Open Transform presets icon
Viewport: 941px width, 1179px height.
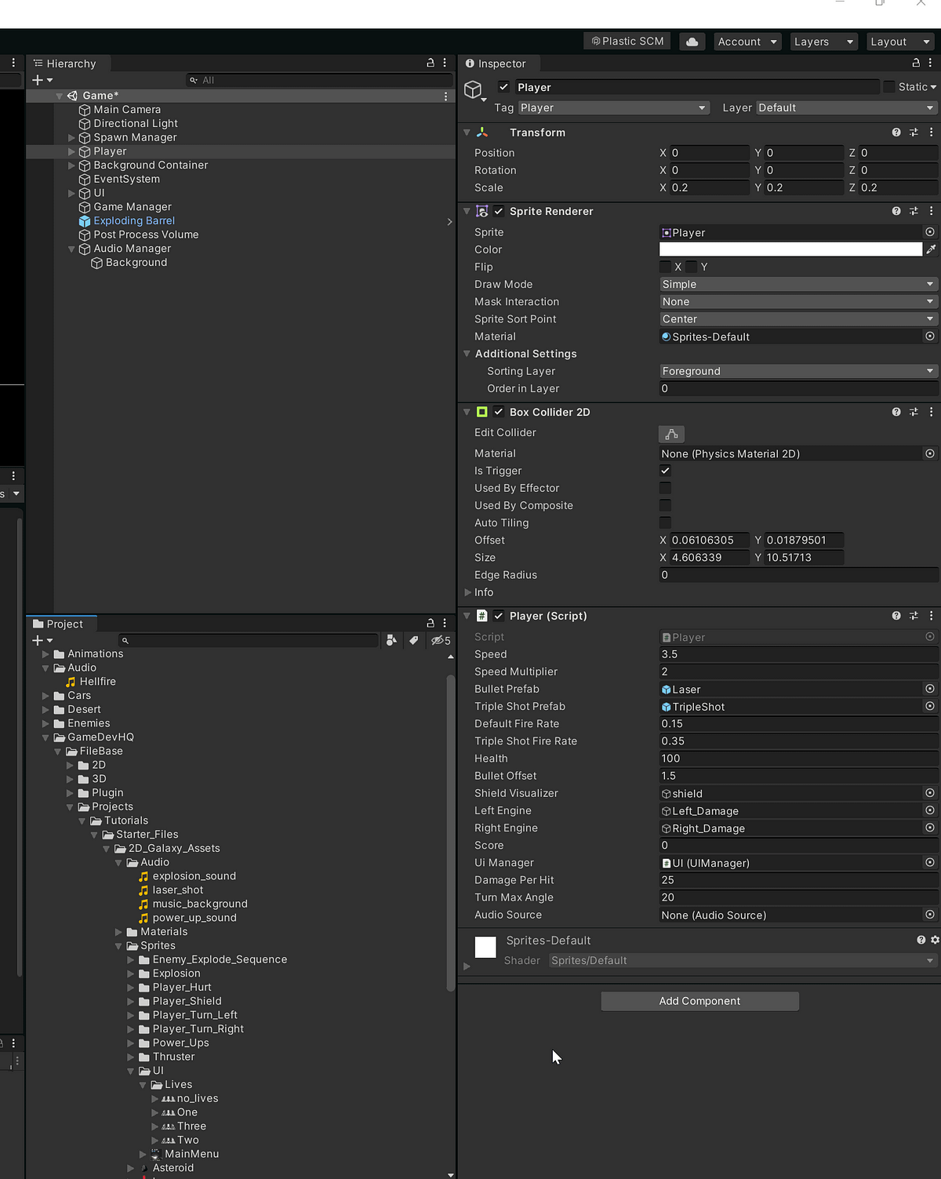click(914, 133)
